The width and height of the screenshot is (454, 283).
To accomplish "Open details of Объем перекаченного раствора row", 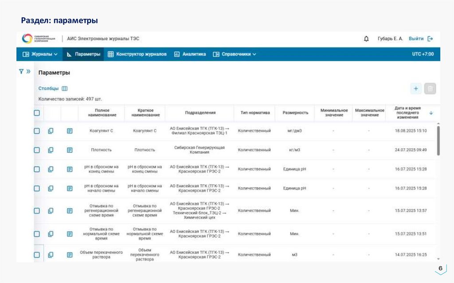I will tap(70, 255).
